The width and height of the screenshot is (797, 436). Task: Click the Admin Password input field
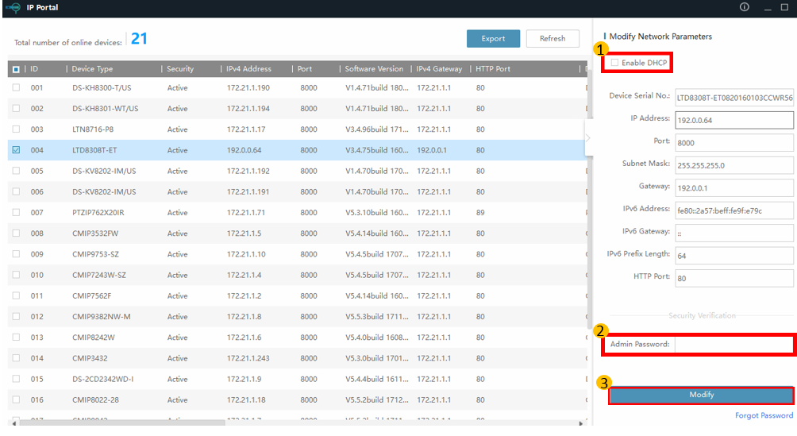[x=734, y=345]
